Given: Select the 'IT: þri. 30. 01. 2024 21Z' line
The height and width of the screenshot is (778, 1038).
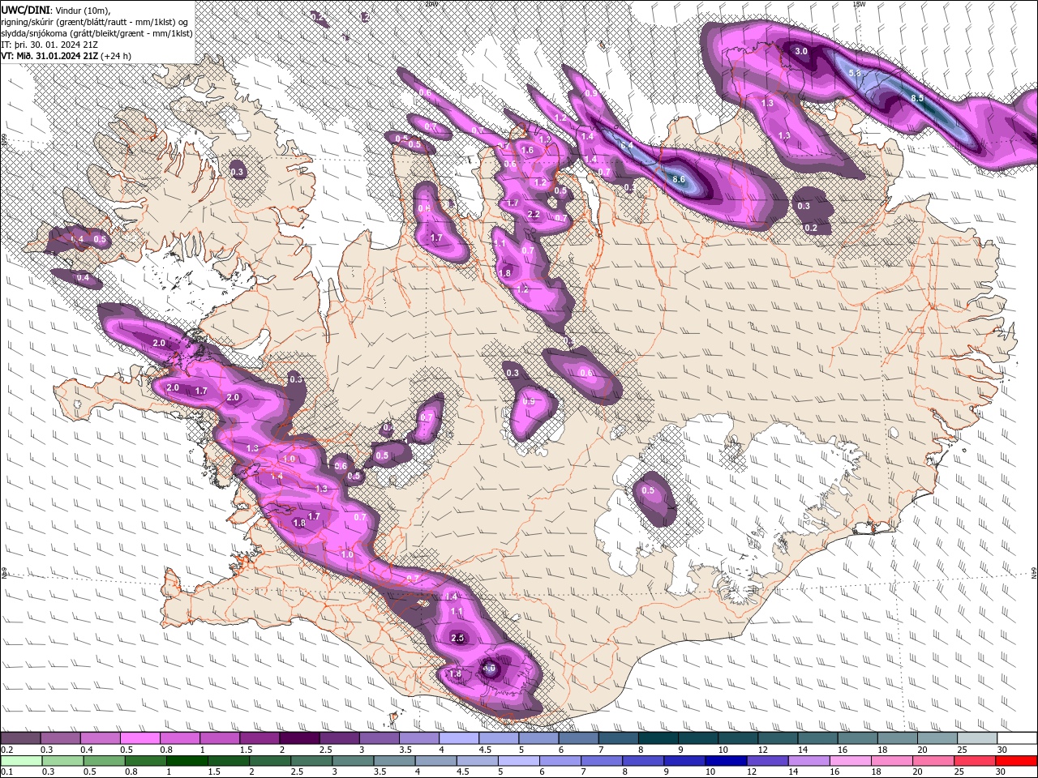Looking at the screenshot, I should coord(49,45).
